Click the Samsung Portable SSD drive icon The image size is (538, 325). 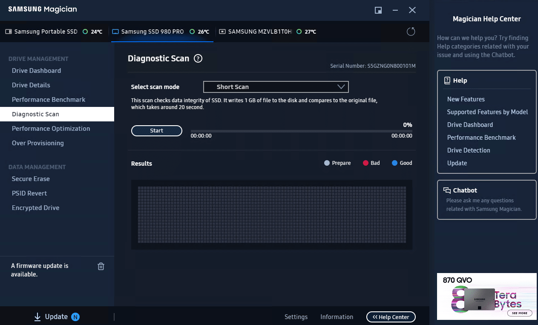point(9,32)
